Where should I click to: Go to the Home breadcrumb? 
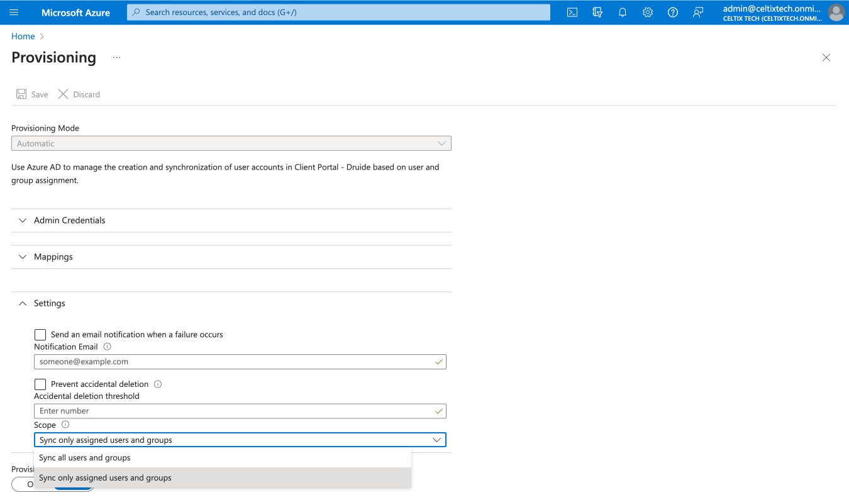[23, 36]
